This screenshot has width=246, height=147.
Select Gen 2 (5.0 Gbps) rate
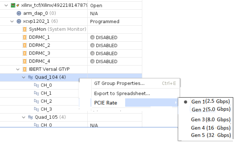click(211, 109)
